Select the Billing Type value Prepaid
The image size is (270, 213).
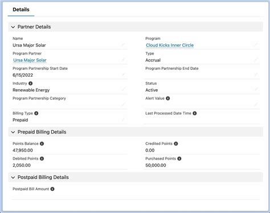pos(21,120)
